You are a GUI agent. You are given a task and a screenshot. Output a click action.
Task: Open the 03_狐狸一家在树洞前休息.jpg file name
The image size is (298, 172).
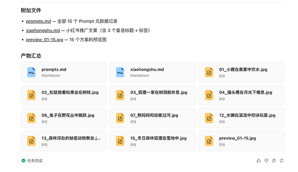pyautogui.click(x=159, y=93)
